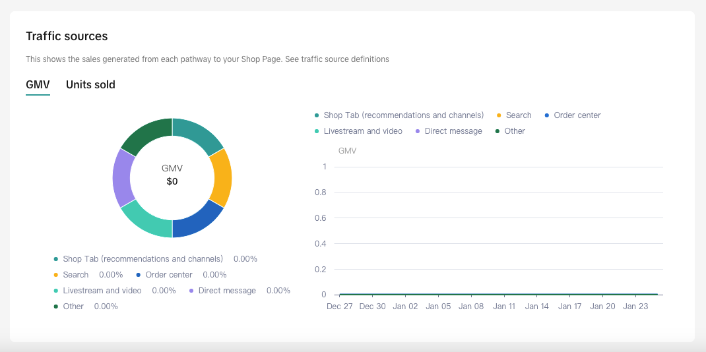Click the light green Livestream donut segment
The width and height of the screenshot is (706, 352).
click(146, 221)
